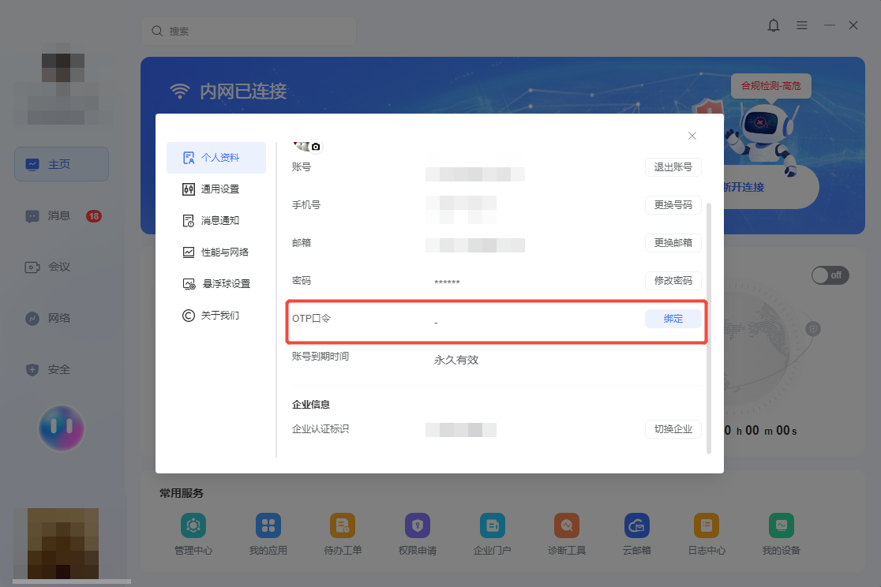Click the robot mascot icon
This screenshot has width=881, height=587.
pos(764,139)
